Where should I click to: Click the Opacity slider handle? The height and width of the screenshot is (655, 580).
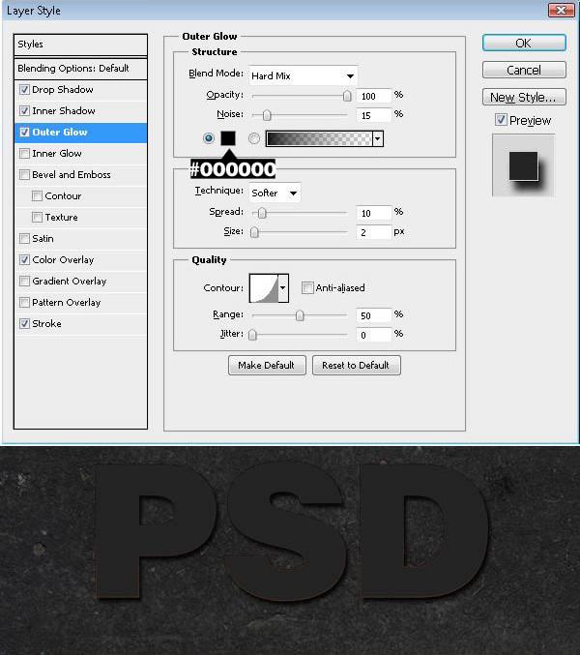click(347, 96)
